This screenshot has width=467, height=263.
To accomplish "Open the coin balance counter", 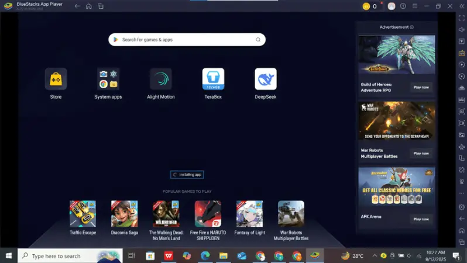I will coord(370,6).
